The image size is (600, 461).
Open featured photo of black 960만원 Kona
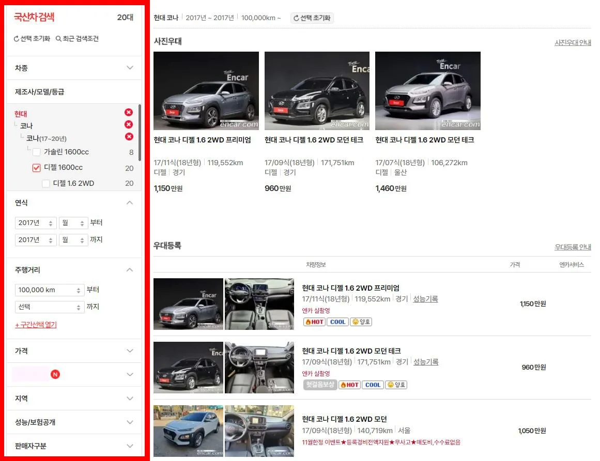pos(317,91)
